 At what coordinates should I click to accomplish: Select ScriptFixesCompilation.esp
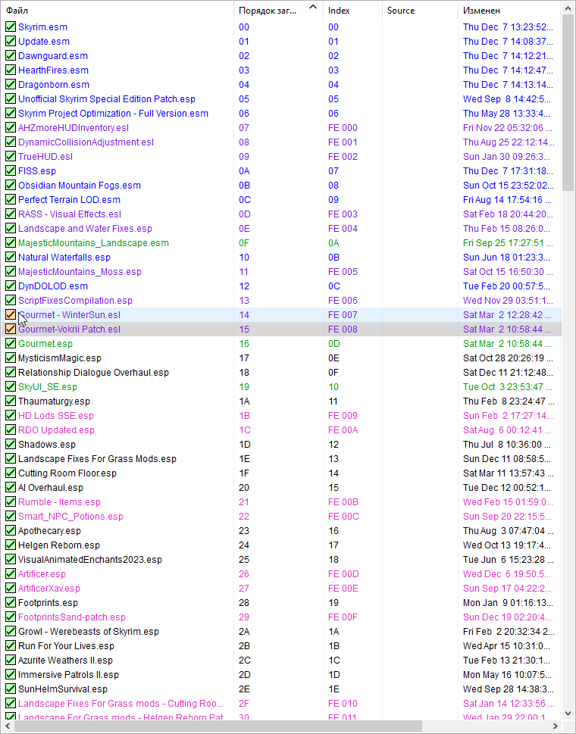tap(75, 301)
